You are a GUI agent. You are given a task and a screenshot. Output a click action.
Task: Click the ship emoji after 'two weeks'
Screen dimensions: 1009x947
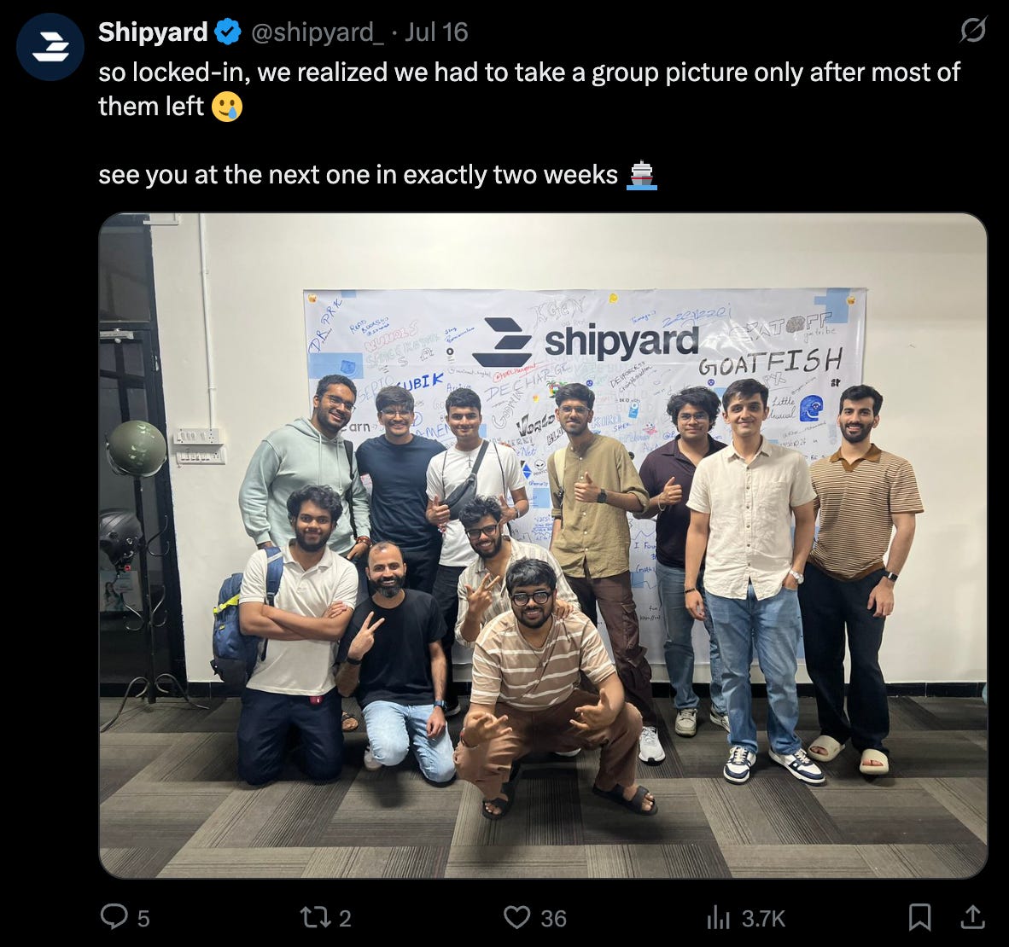coord(642,175)
